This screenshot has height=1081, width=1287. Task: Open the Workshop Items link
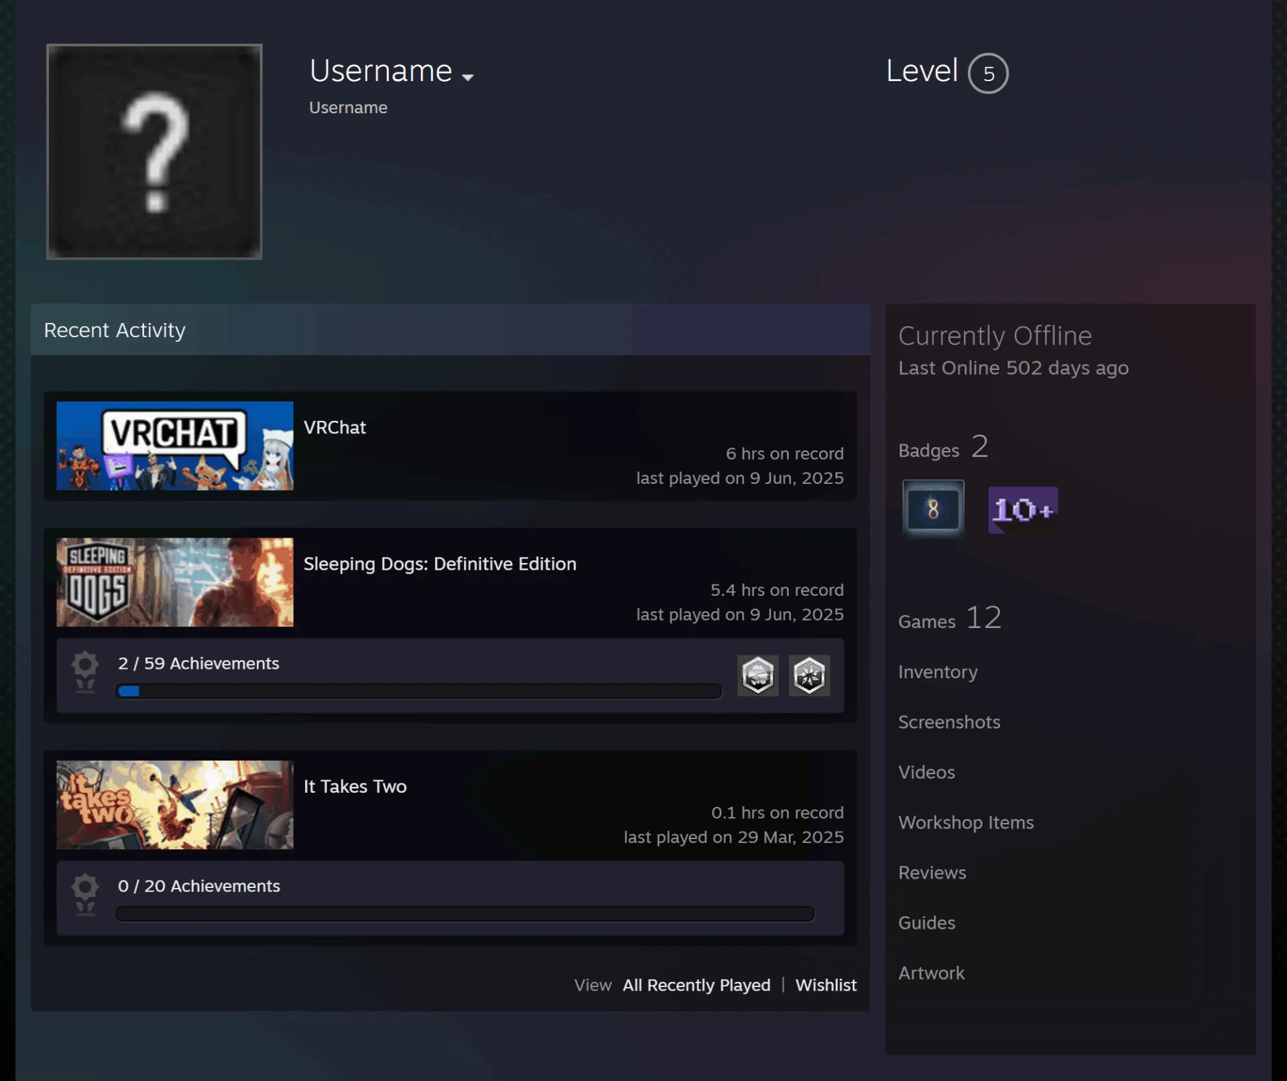point(966,823)
